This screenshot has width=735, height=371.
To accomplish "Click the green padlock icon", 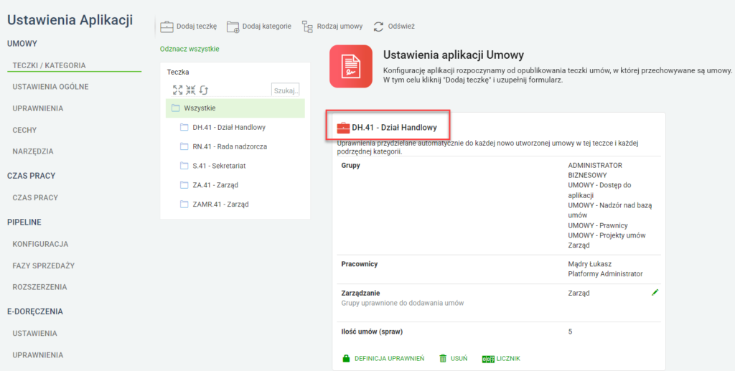I will tap(347, 359).
